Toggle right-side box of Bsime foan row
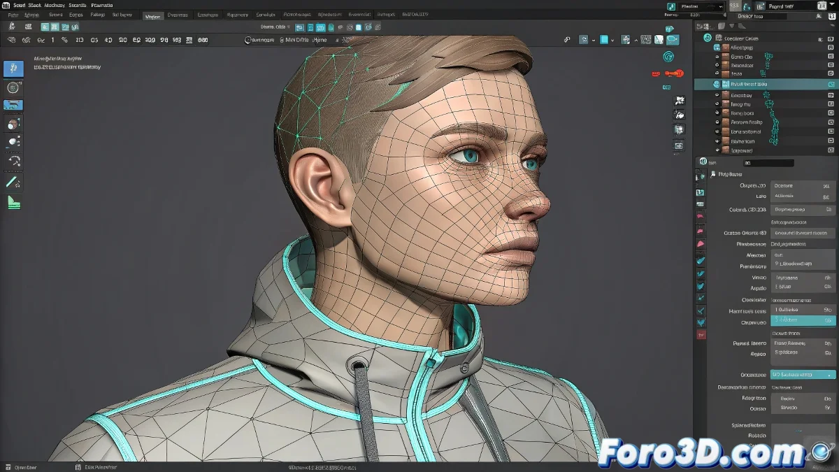 831,141
